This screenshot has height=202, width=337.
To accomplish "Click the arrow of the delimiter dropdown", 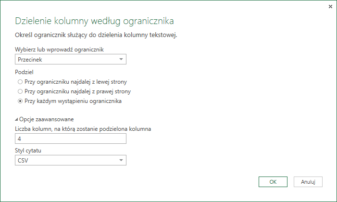I will pyautogui.click(x=121, y=60).
